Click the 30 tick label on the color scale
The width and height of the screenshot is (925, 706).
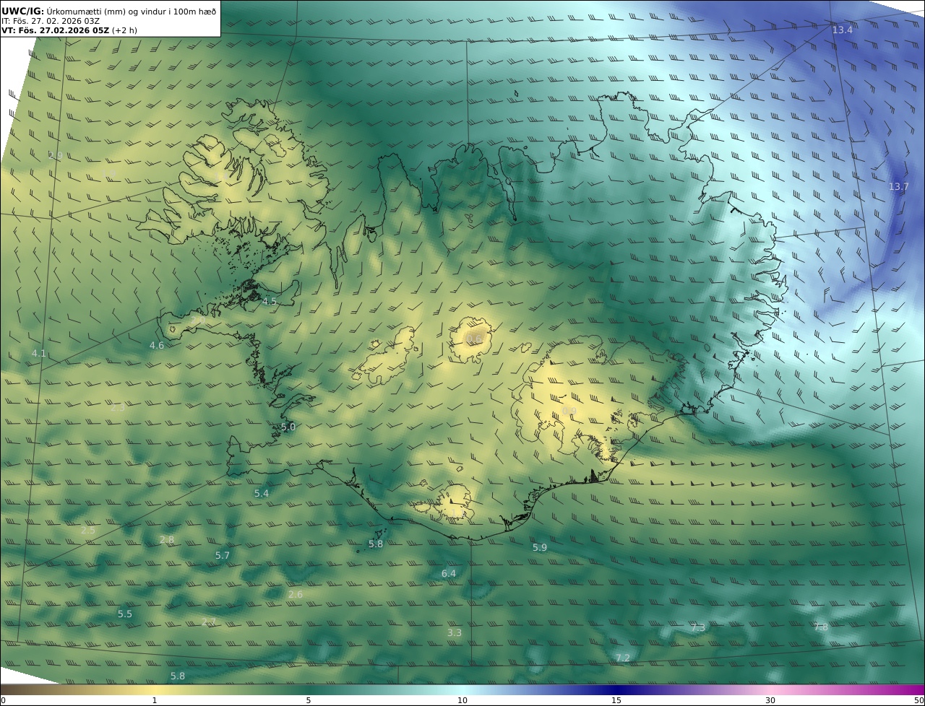point(770,700)
